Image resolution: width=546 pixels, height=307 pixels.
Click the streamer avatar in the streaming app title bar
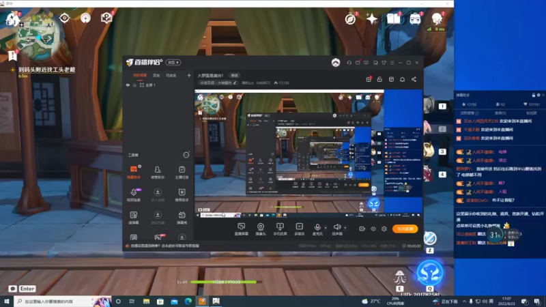click(336, 63)
